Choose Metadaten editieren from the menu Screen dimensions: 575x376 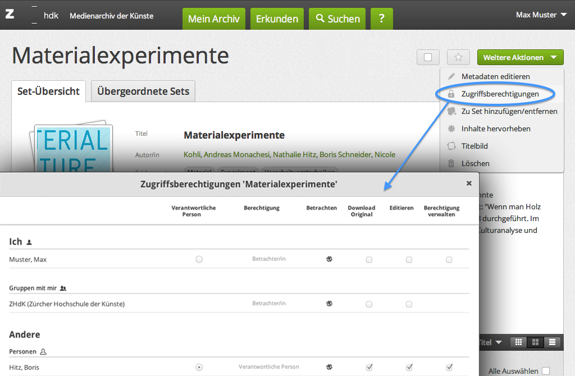(495, 76)
